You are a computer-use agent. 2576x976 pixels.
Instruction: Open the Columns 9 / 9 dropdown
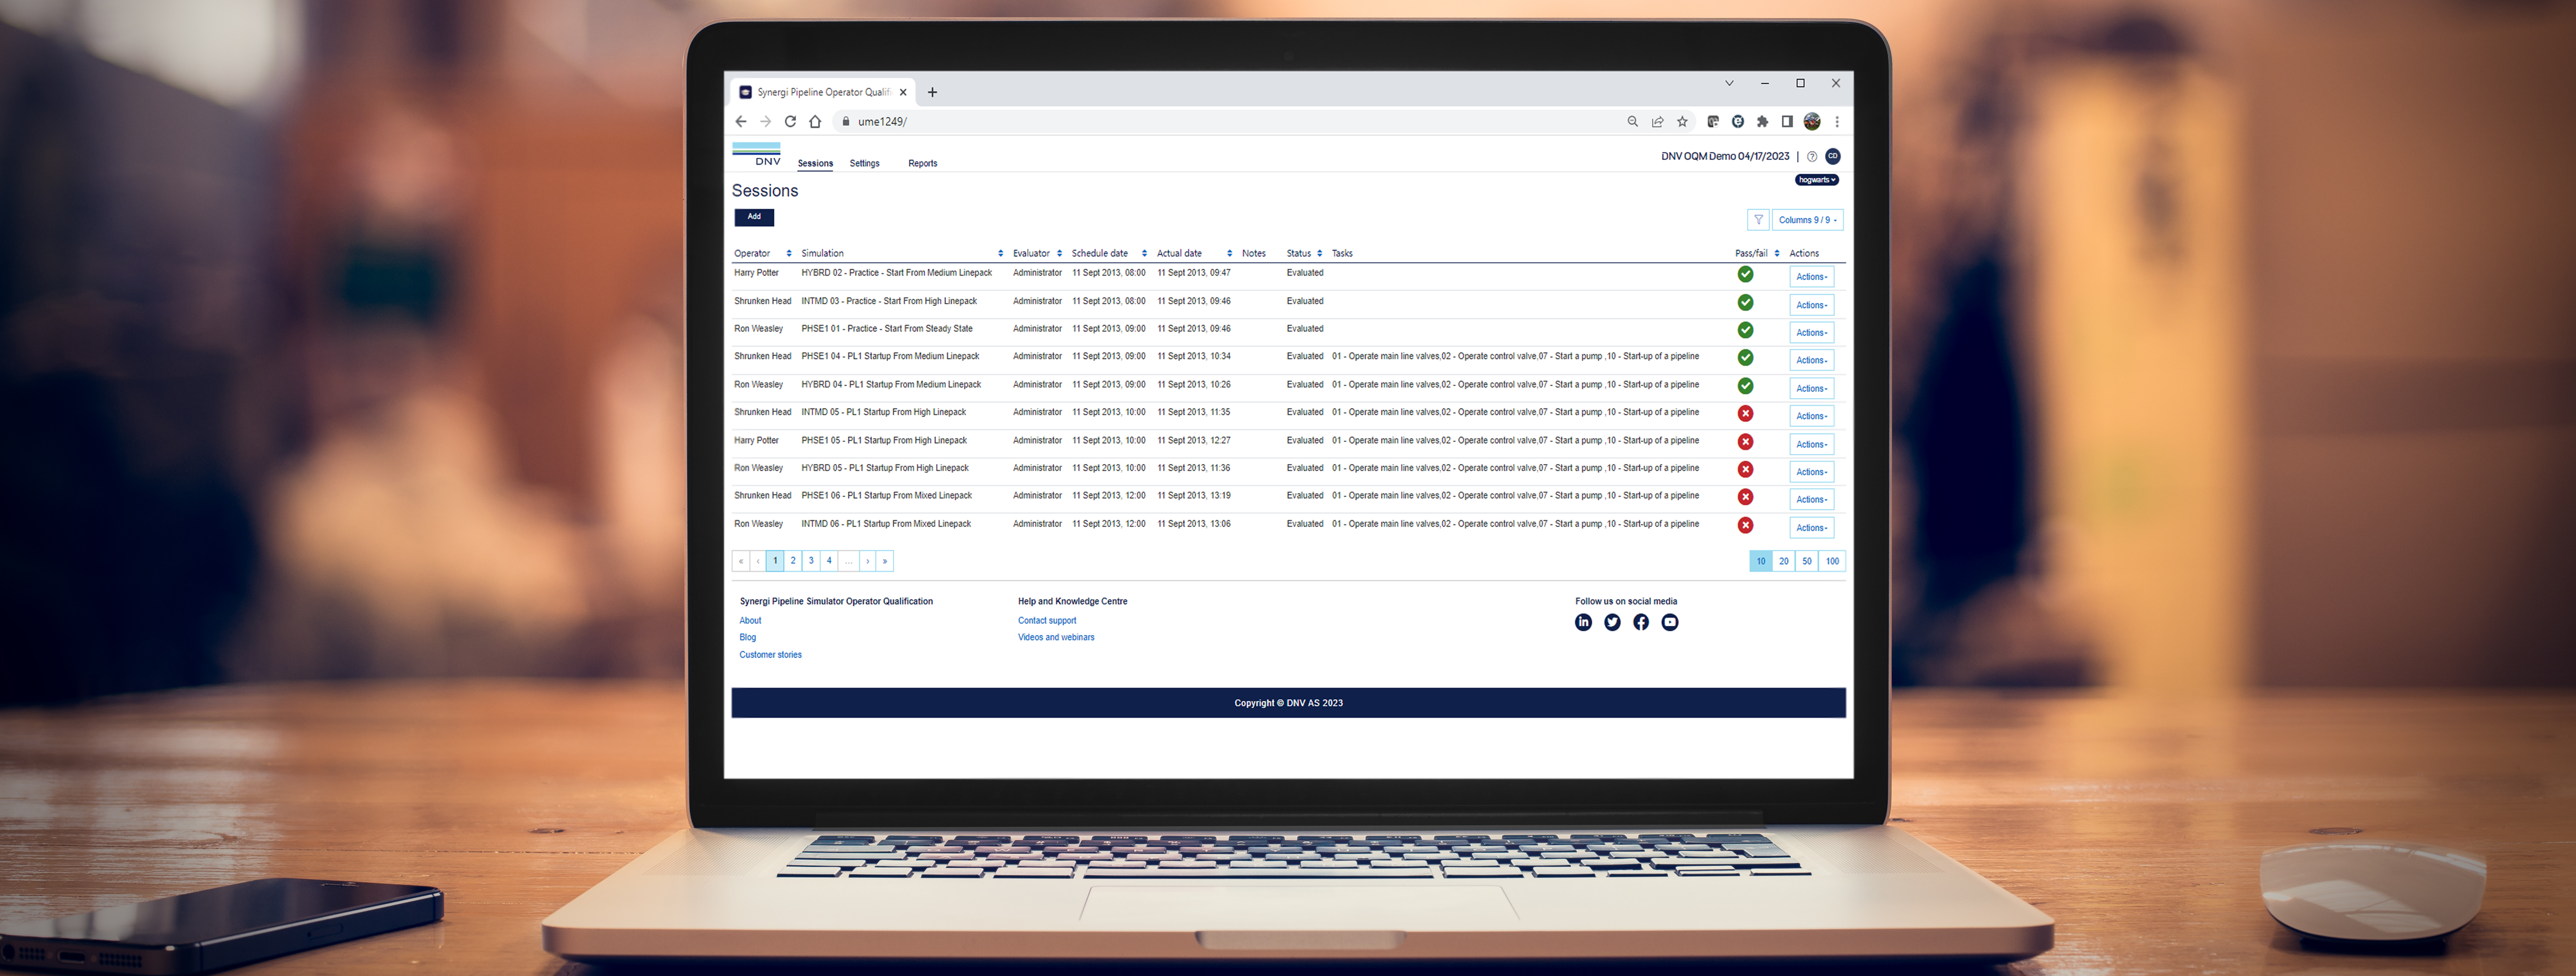(x=1807, y=220)
